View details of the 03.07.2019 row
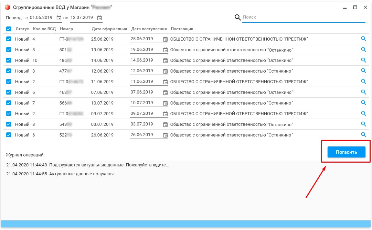372x230 pixels. tap(363, 124)
